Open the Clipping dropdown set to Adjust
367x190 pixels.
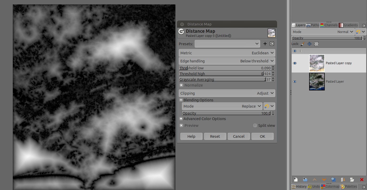[x=227, y=93]
